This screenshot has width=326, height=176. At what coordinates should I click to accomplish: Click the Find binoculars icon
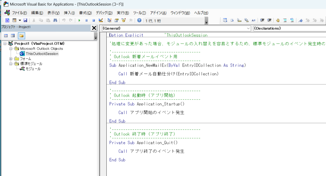(55, 20)
